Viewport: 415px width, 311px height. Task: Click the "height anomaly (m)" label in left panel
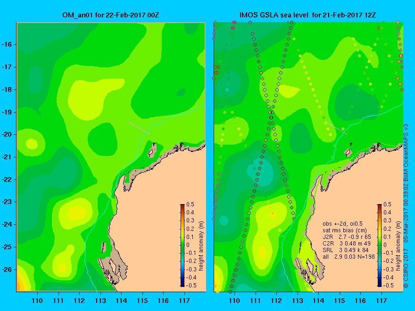(x=201, y=246)
